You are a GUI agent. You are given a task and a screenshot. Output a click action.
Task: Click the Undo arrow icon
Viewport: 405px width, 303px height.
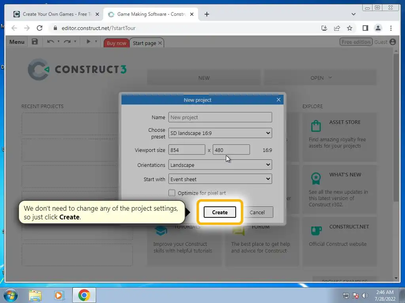pyautogui.click(x=51, y=41)
